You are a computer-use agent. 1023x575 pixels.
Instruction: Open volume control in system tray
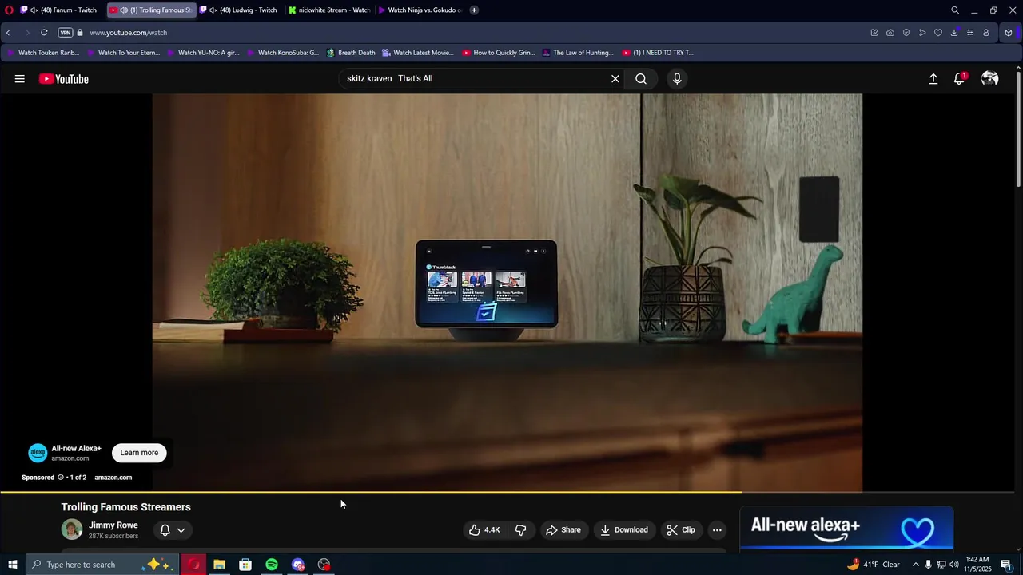click(953, 565)
